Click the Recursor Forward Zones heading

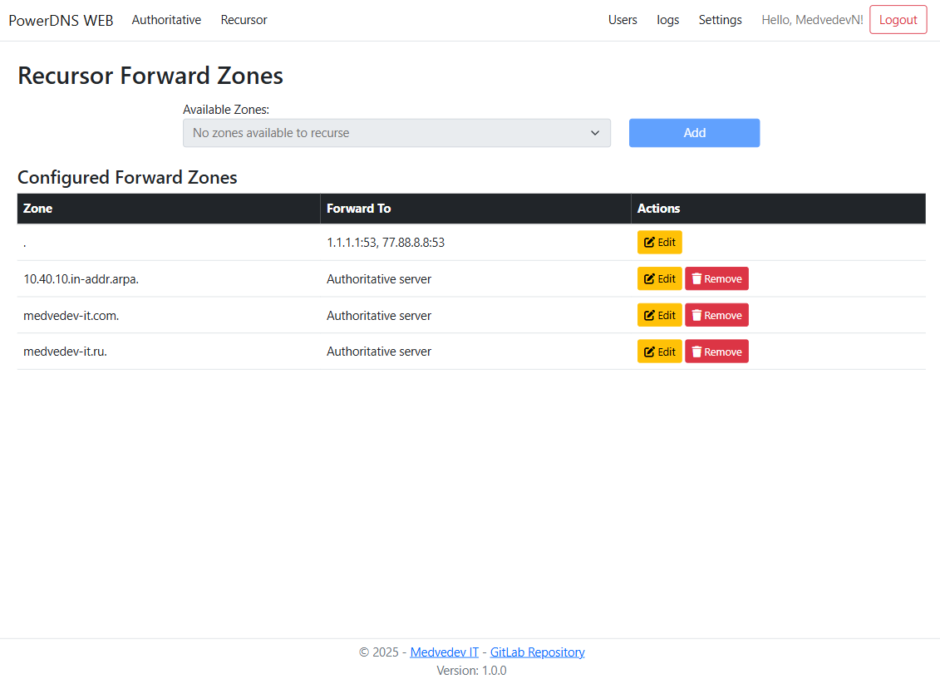pos(150,76)
